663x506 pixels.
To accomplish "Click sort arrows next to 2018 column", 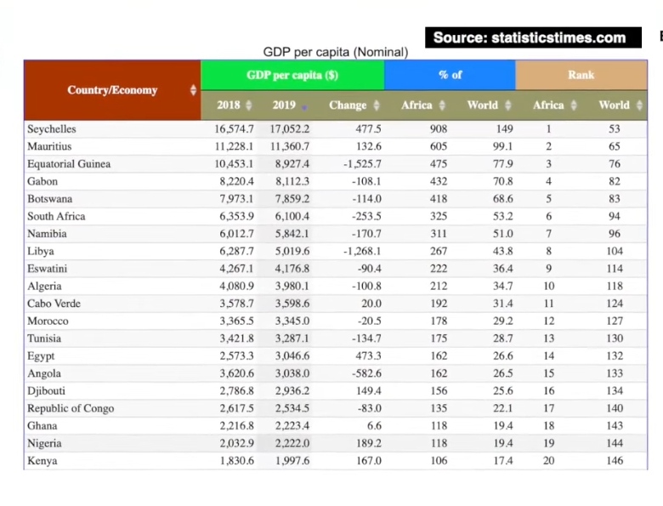I will pos(248,105).
